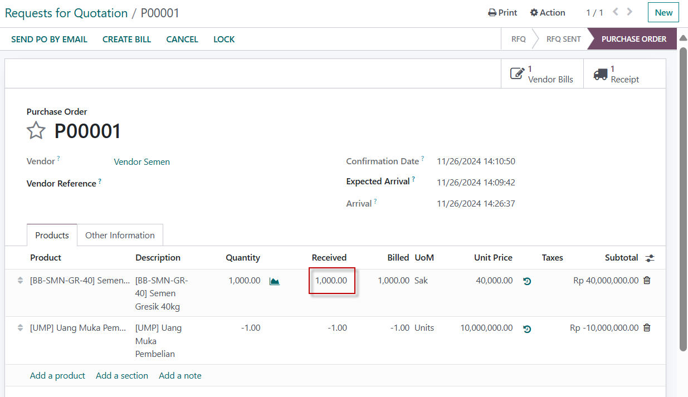
Task: Select the PURCHASE ORDER status stage
Action: click(633, 39)
